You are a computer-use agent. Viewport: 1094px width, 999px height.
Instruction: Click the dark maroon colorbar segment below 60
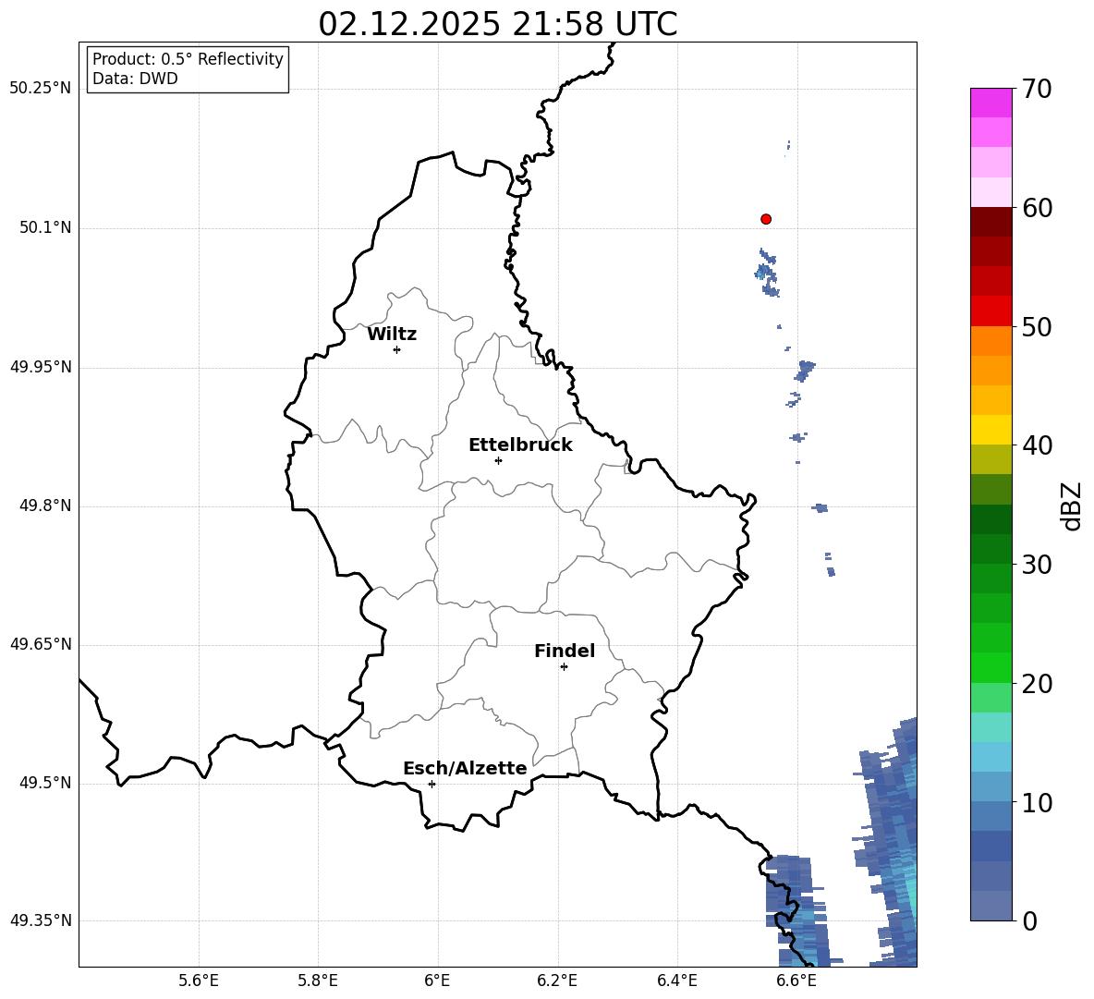[x=991, y=222]
